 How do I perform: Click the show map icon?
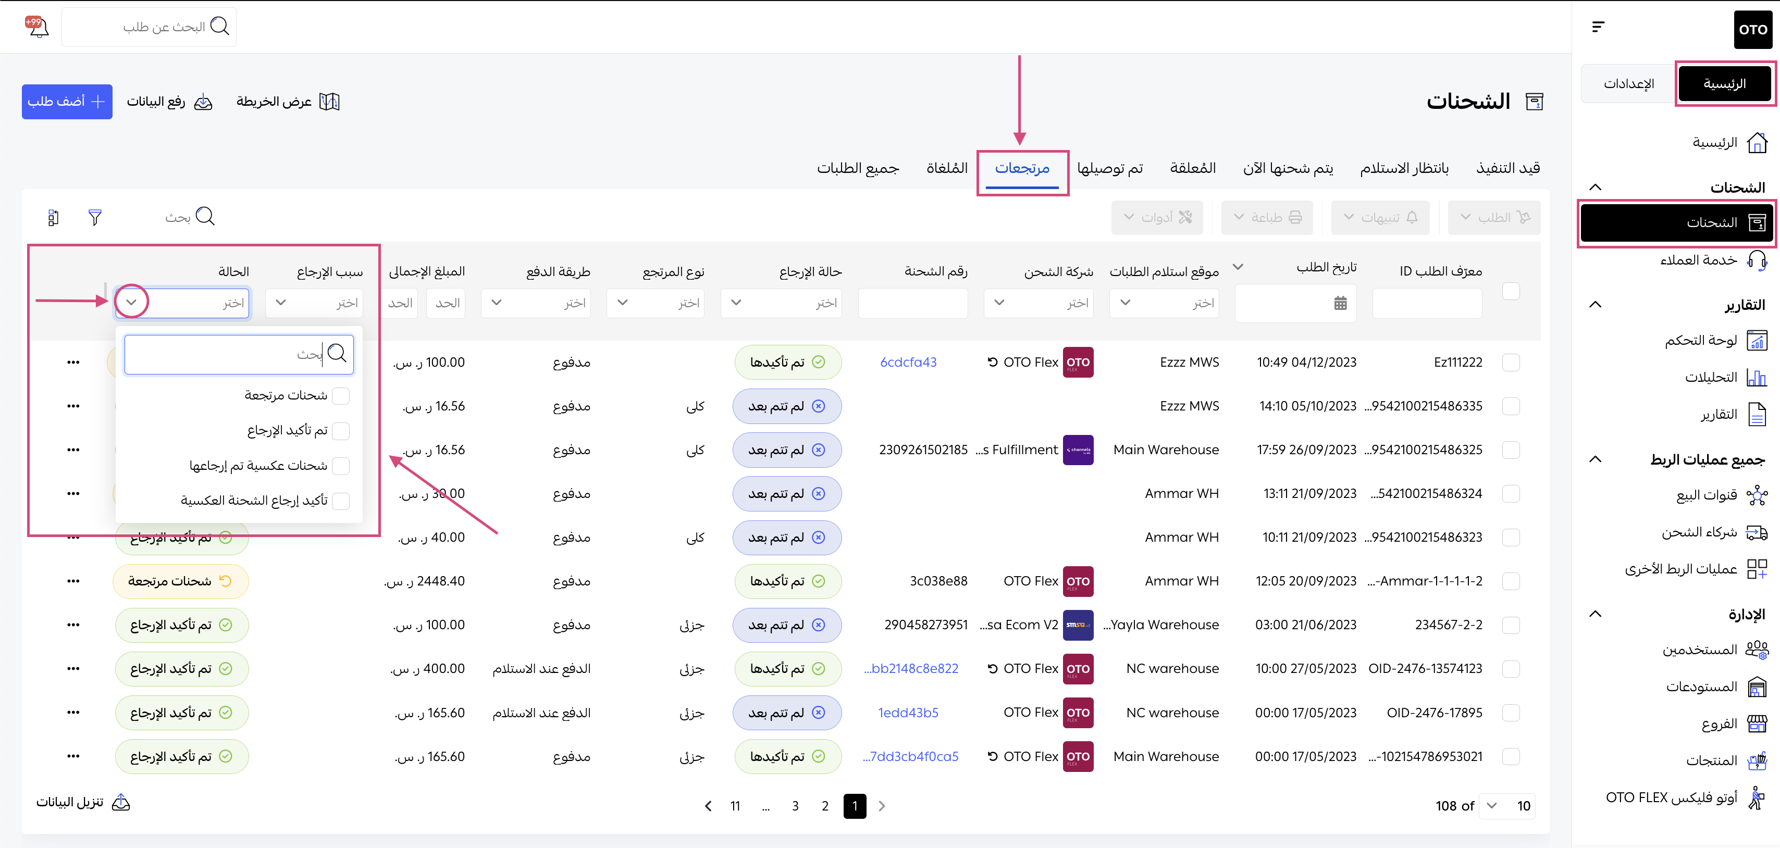point(330,102)
